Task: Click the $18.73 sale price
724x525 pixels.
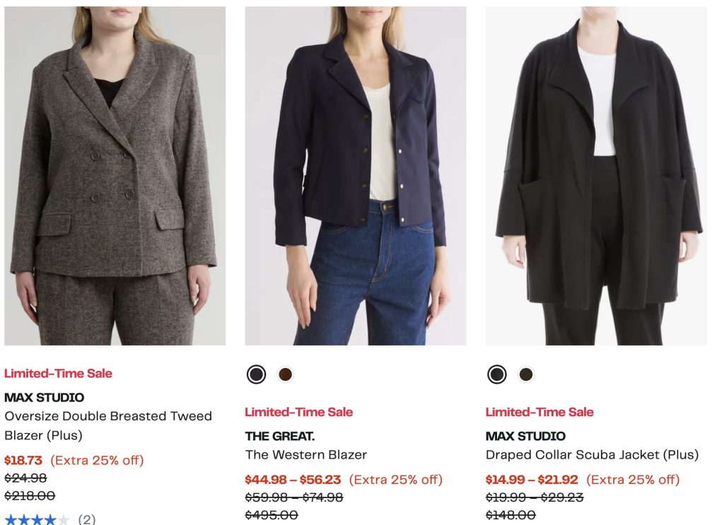Action: click(x=23, y=460)
